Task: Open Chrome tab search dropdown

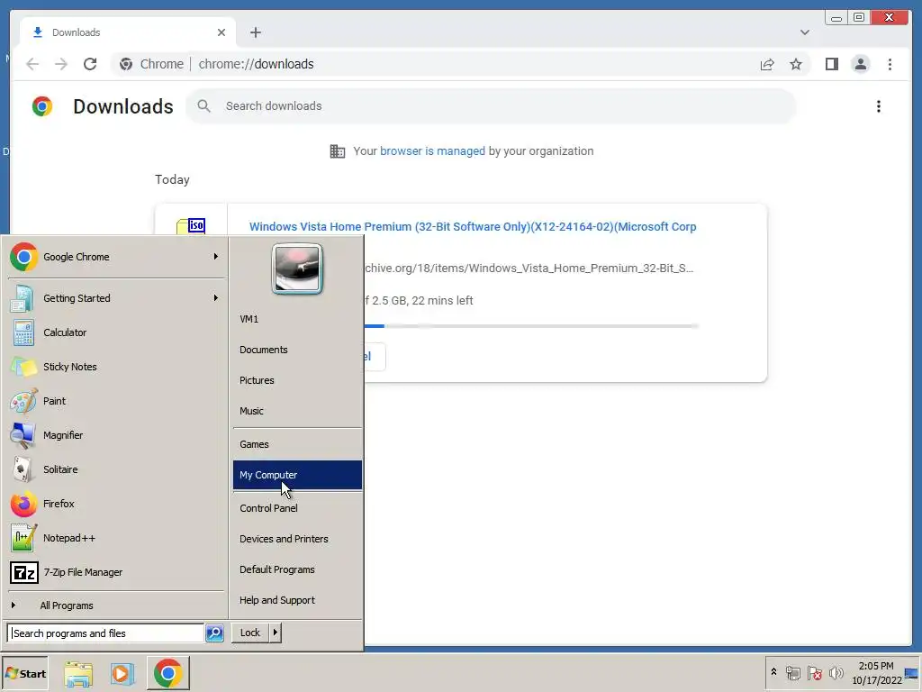Action: [x=805, y=32]
